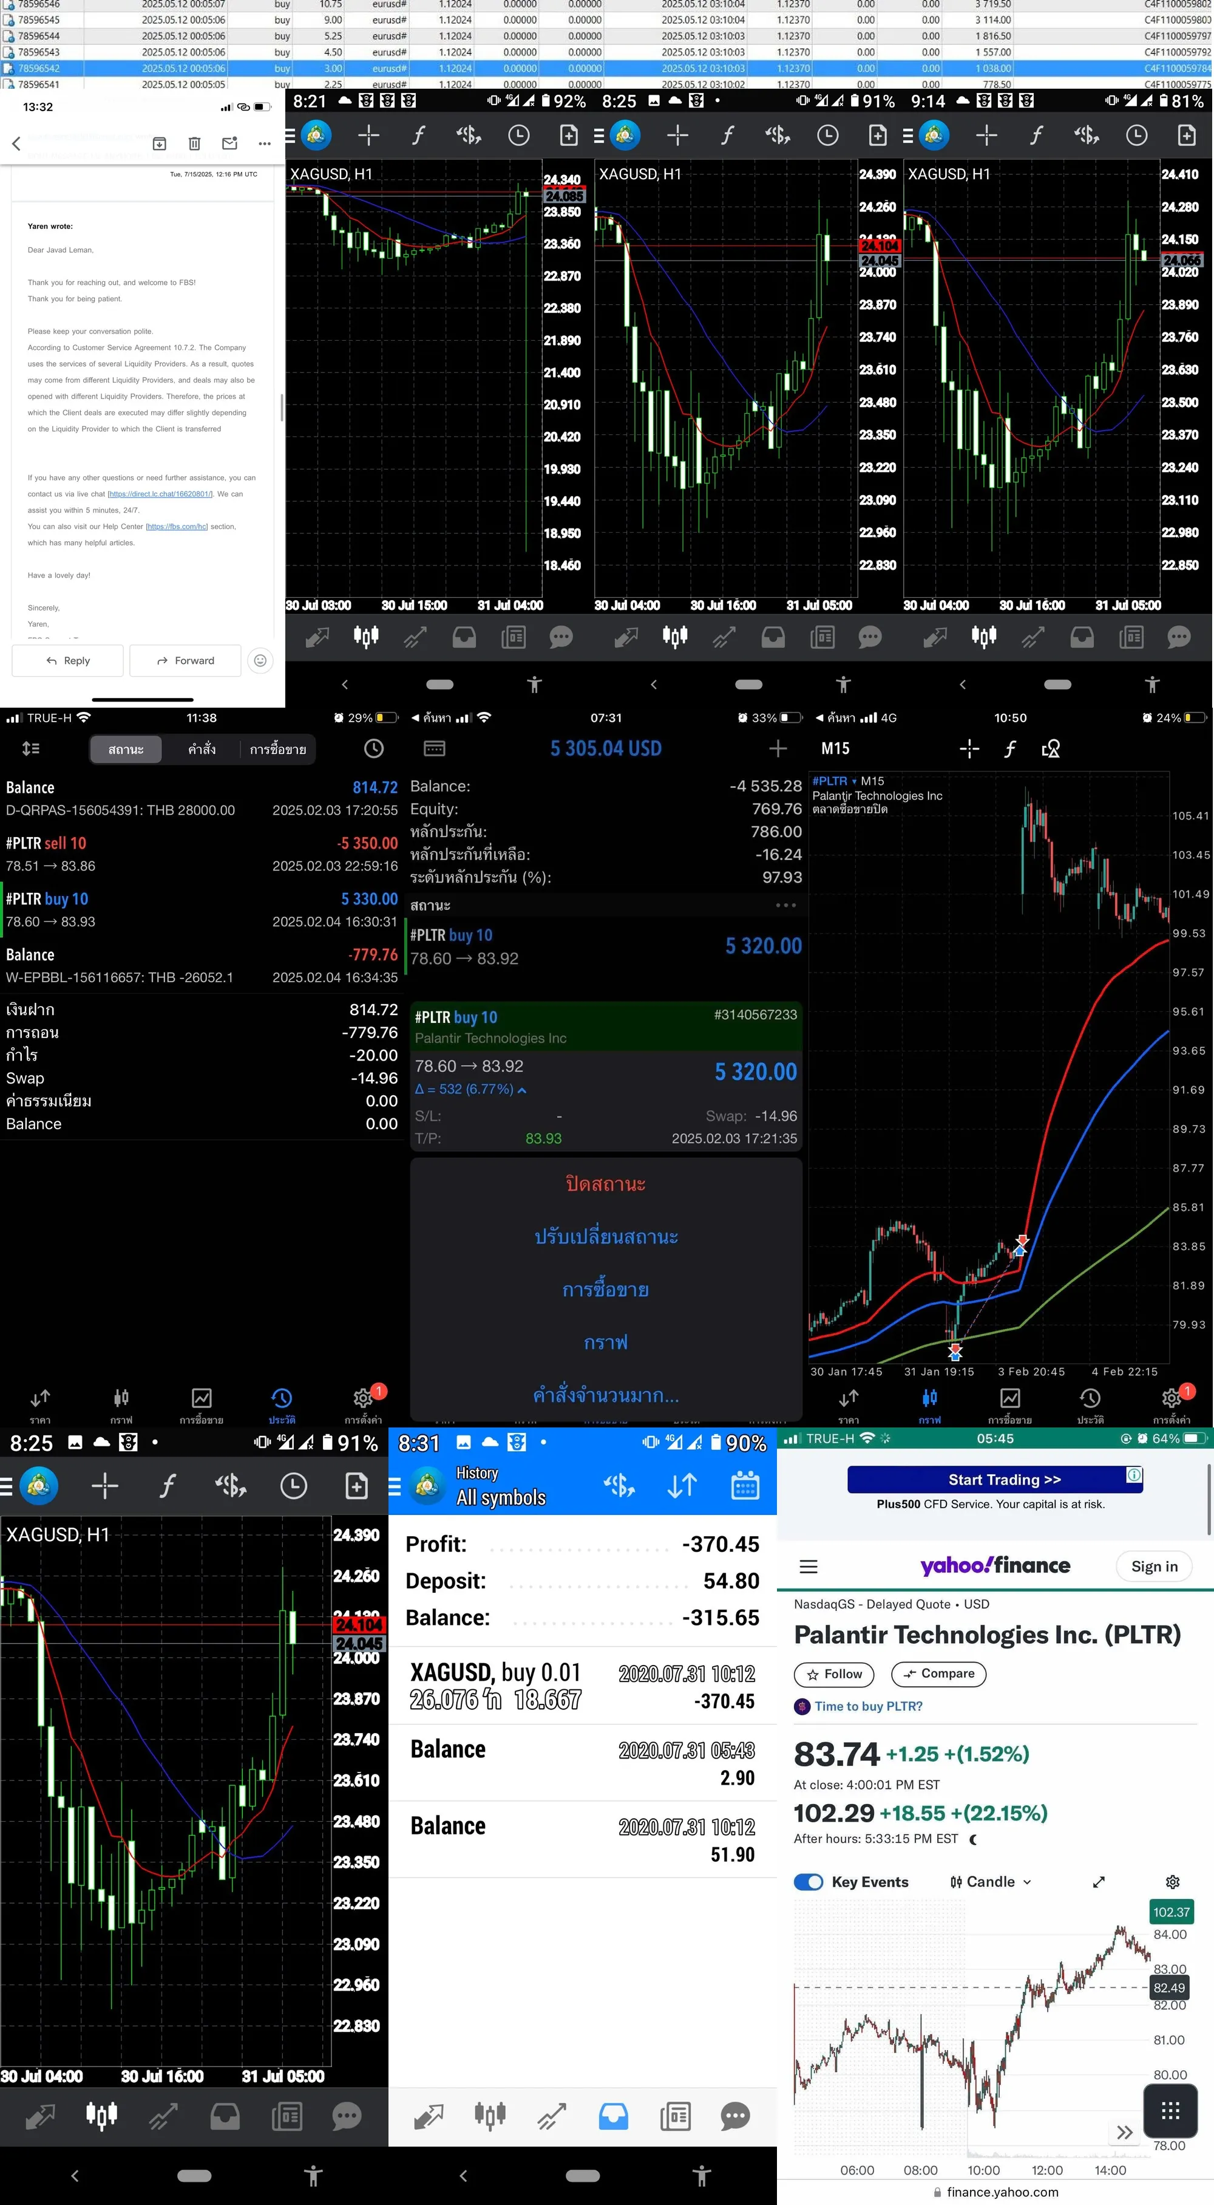Expand the Yahoo Finance chart to fullscreen

click(1099, 1882)
